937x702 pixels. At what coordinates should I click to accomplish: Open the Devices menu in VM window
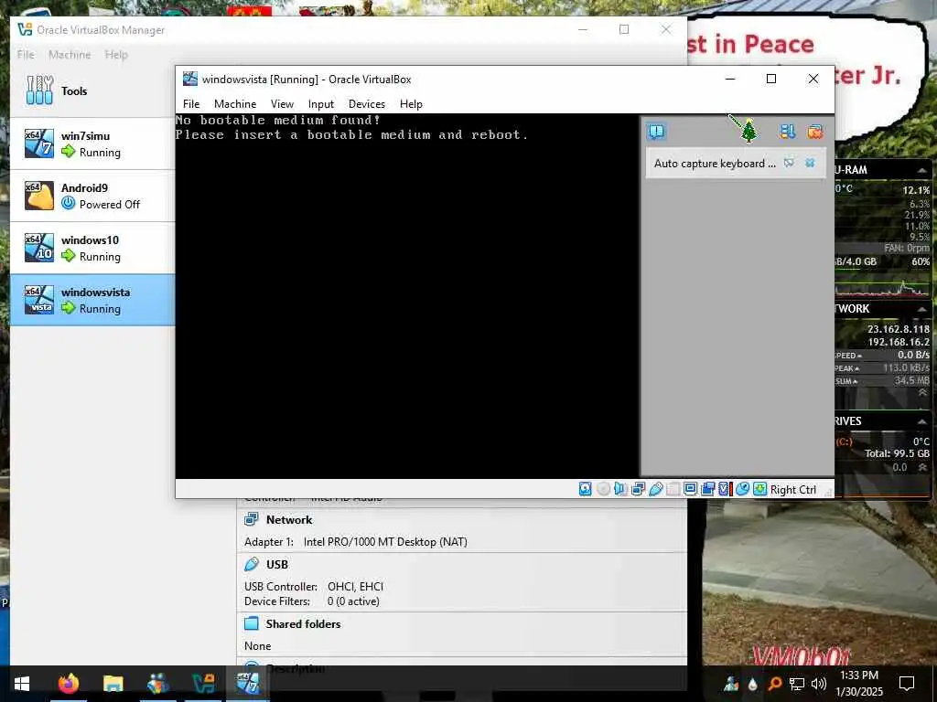[367, 104]
